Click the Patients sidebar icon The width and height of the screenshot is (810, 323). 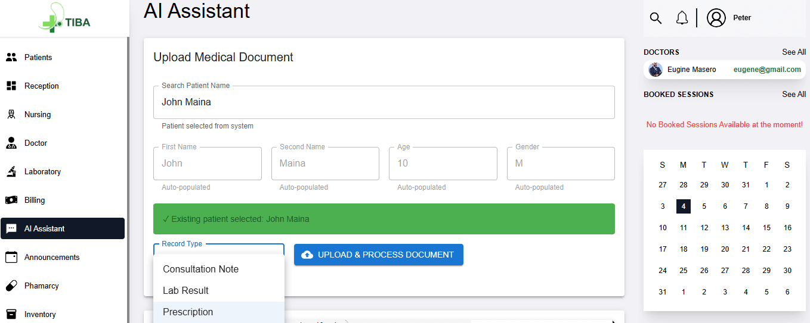[11, 57]
